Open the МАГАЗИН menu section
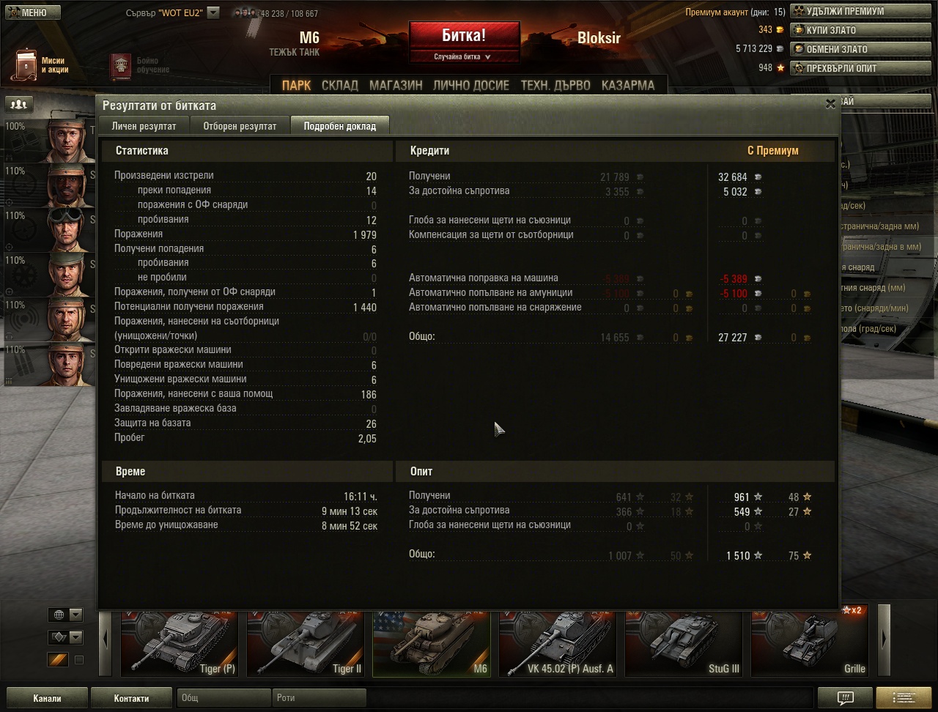The height and width of the screenshot is (712, 938). click(396, 85)
